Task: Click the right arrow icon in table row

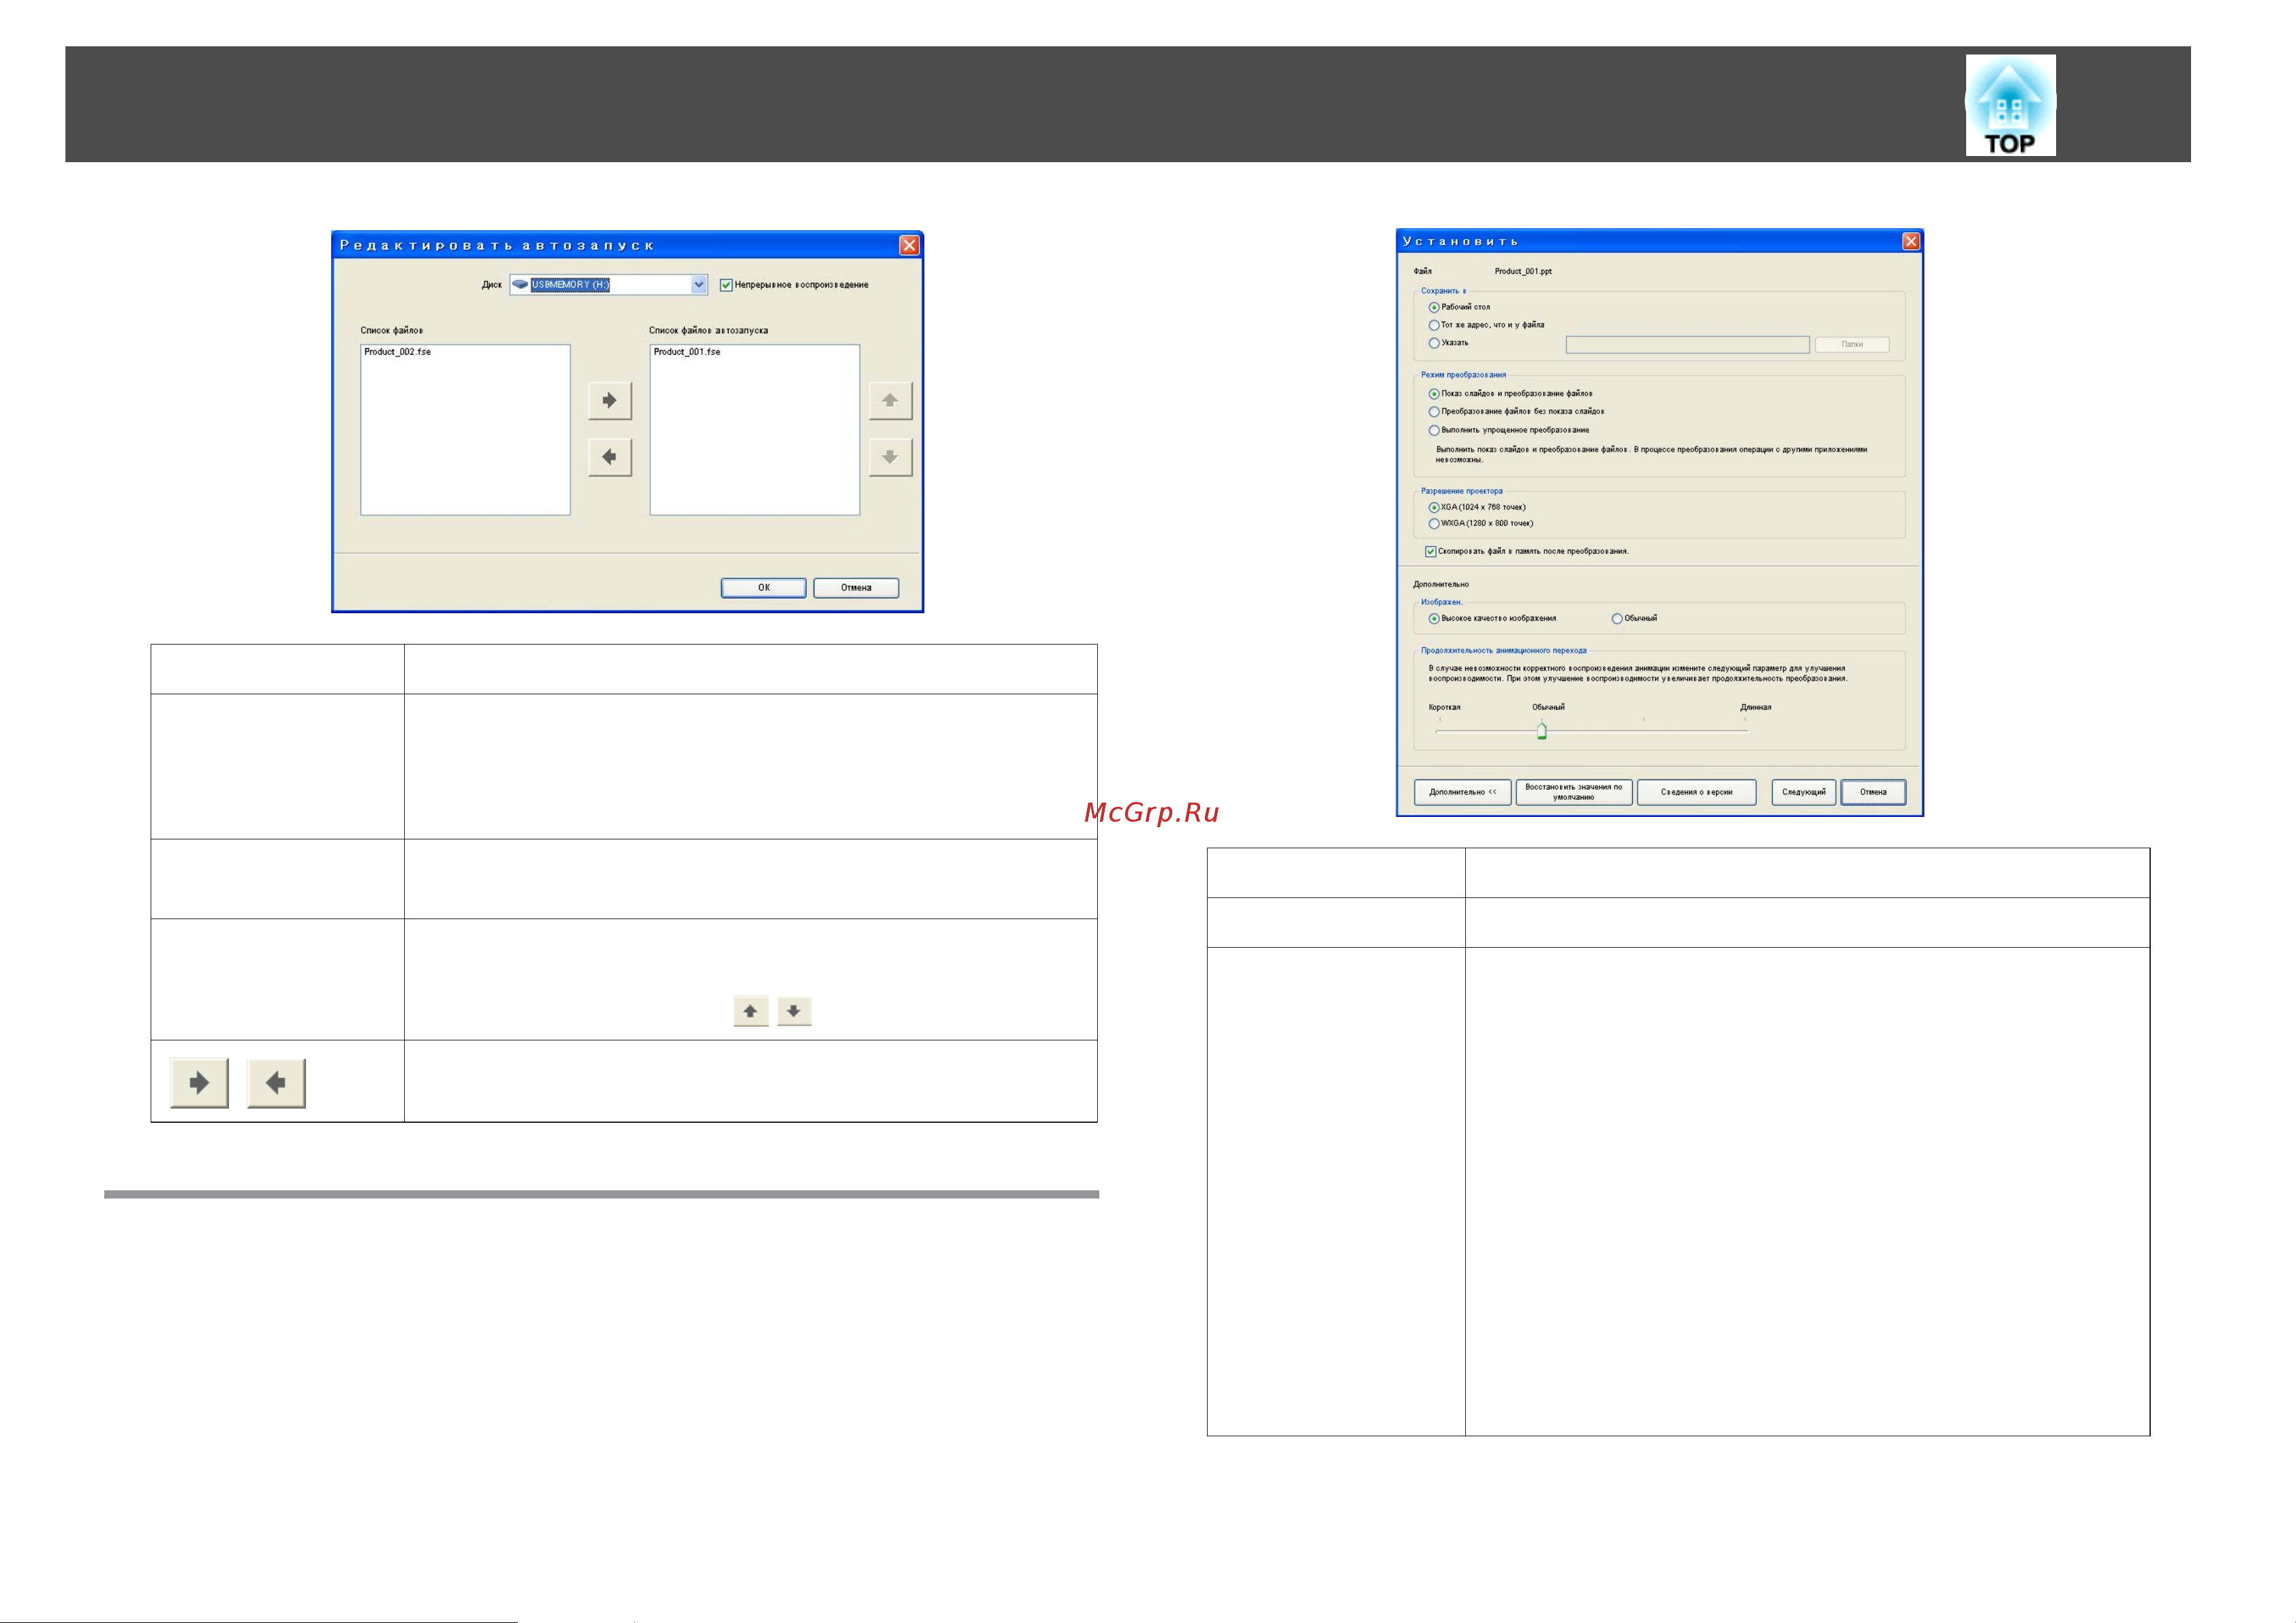Action: (x=199, y=1083)
